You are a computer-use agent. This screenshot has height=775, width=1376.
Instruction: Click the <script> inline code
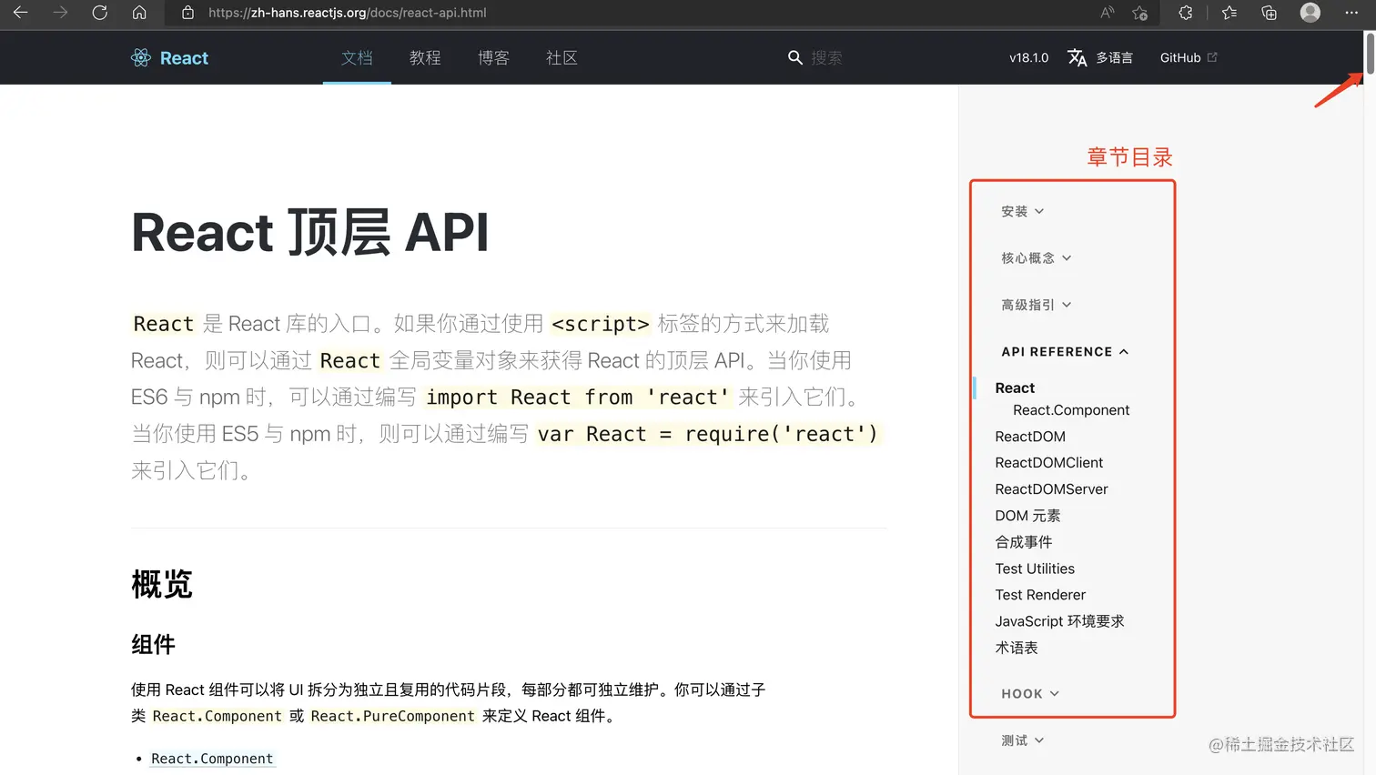click(x=601, y=324)
